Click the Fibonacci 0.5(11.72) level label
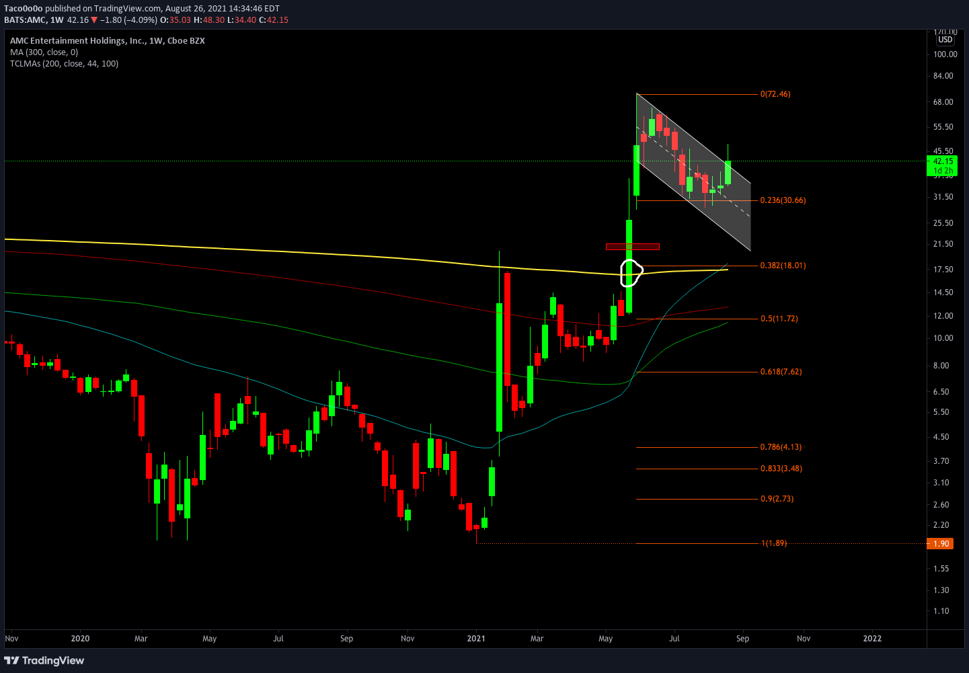Image resolution: width=969 pixels, height=673 pixels. (779, 319)
